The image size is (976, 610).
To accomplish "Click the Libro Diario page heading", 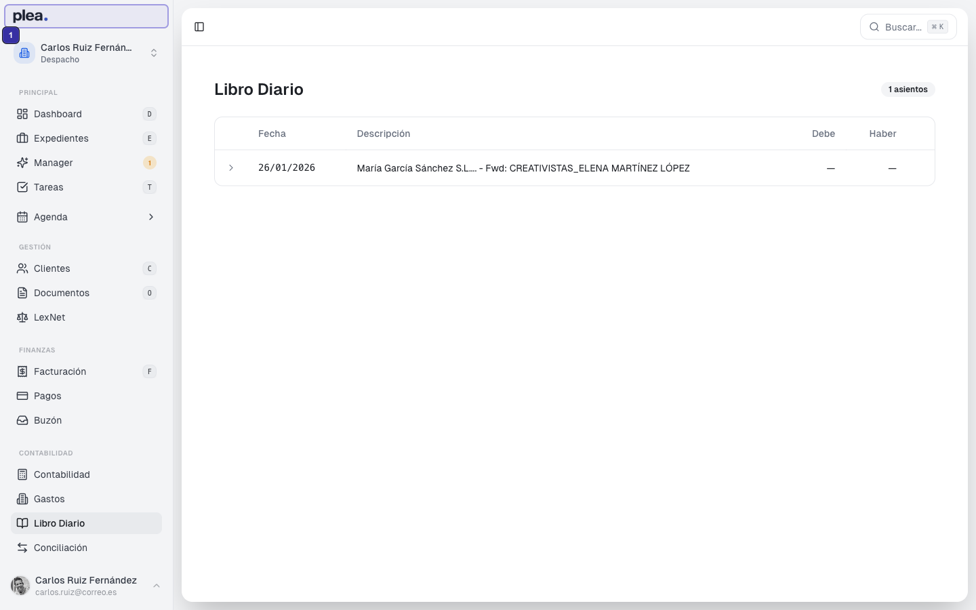I will [x=259, y=89].
